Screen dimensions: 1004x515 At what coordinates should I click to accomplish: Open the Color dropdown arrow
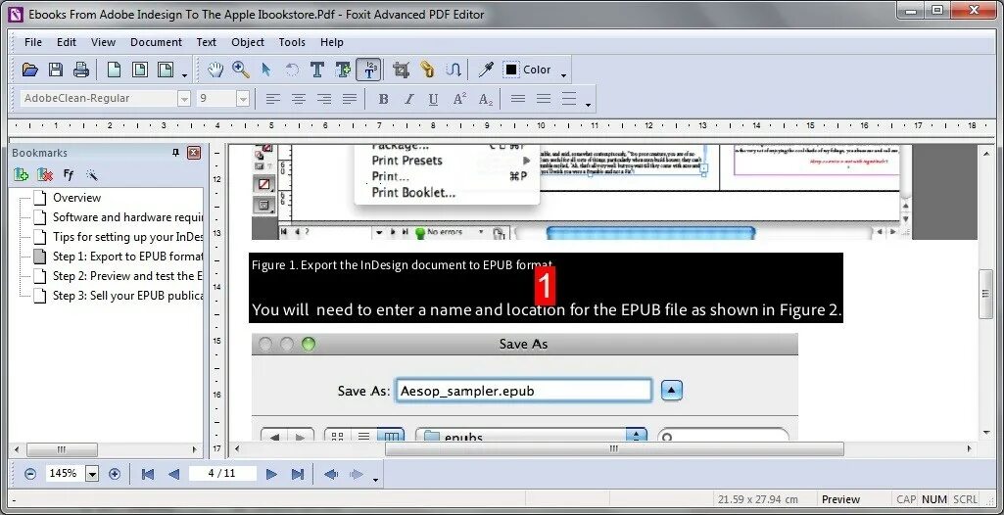(x=564, y=75)
